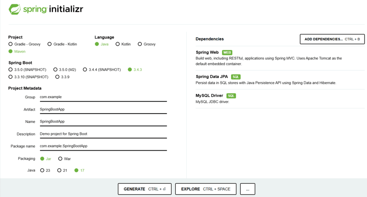367x197 pixels.
Task: Click the 'MySQL JDBC driver.' description text
Action: (x=212, y=102)
